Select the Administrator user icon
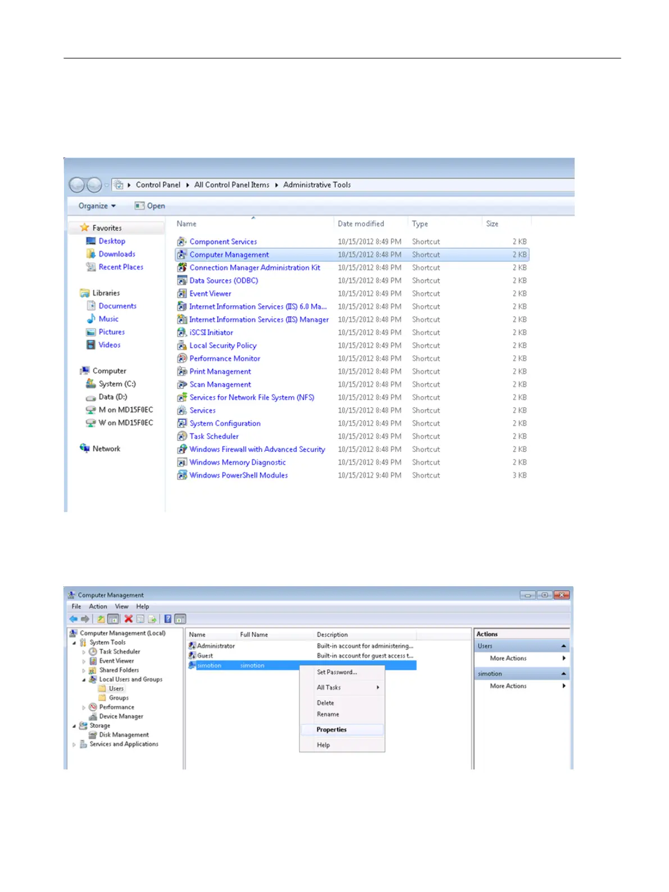This screenshot has height=892, width=669. (x=192, y=646)
